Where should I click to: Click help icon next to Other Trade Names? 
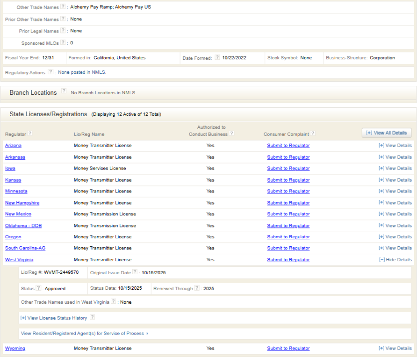63,7
